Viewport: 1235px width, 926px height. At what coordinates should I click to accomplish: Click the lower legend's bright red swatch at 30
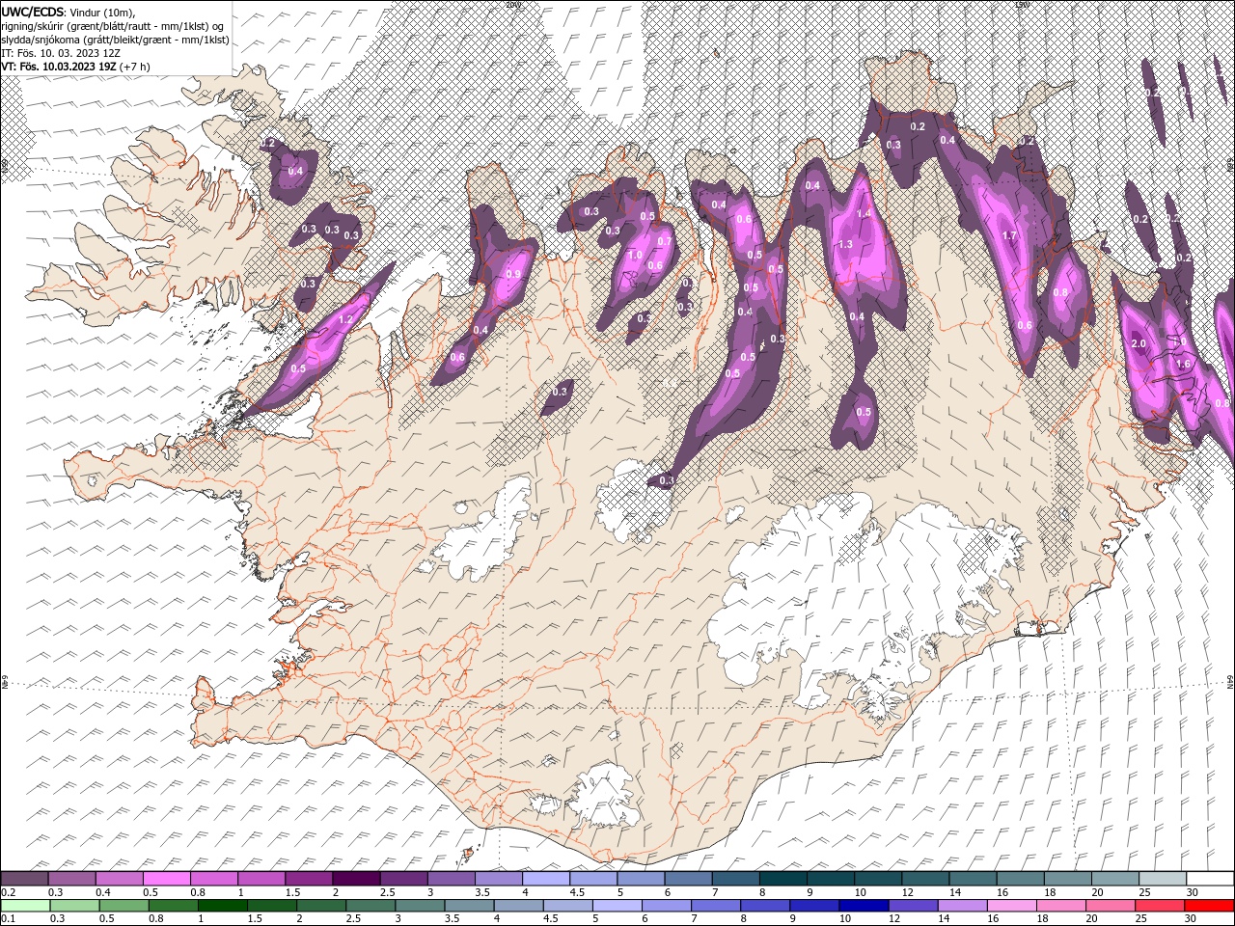point(1209,906)
